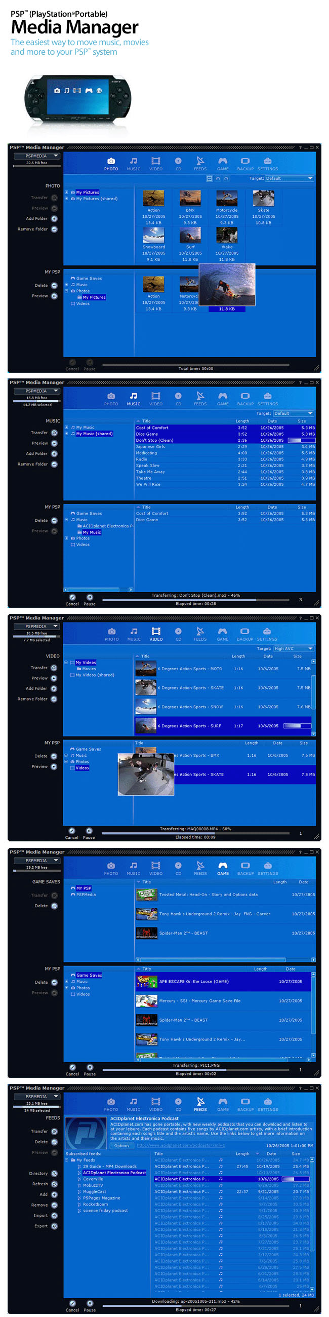Select MuggleCast feed in the Feeds window
Screen dimensions: 329x1317
[95, 1191]
